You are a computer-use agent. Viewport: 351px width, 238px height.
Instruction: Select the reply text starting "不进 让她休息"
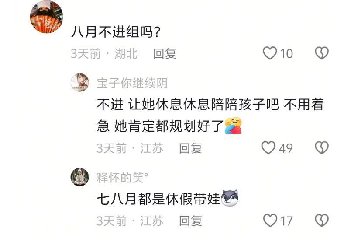point(210,115)
